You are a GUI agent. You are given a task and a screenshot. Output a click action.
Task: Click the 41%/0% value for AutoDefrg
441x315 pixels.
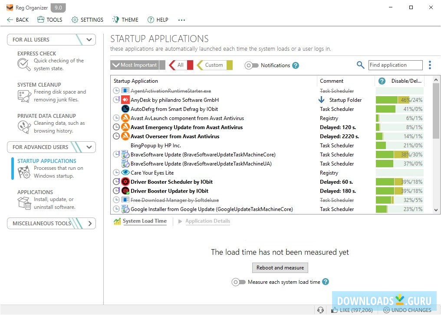pos(413,109)
